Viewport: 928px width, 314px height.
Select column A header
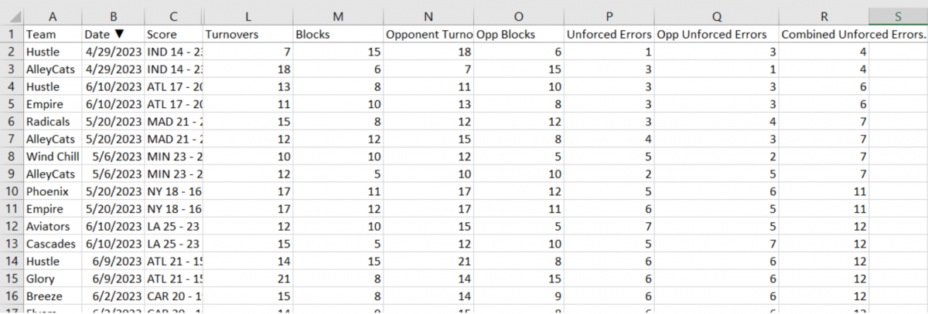tap(53, 15)
